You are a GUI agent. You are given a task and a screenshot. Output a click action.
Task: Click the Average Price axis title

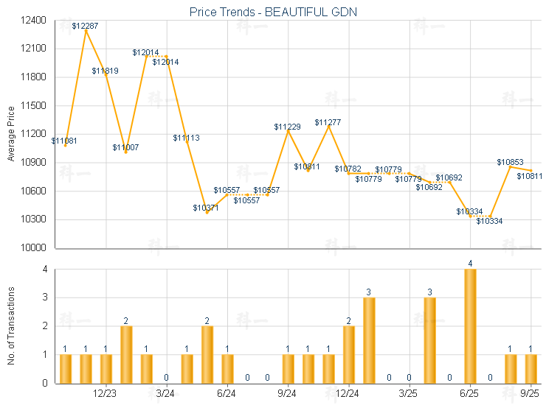click(10, 134)
